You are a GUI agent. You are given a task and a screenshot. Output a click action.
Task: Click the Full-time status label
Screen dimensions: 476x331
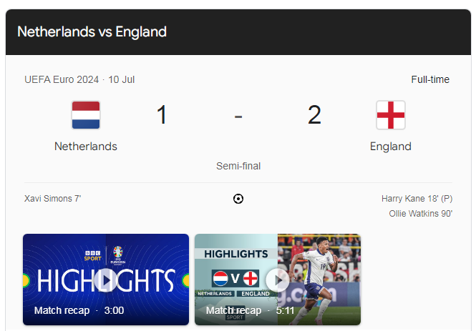pyautogui.click(x=430, y=79)
